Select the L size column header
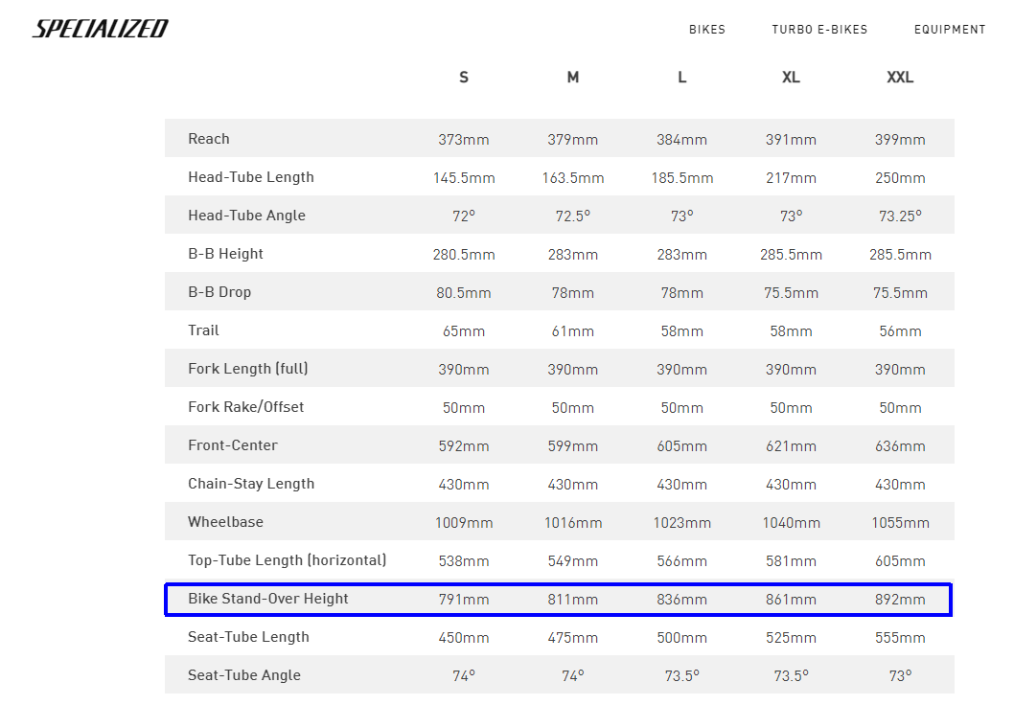Screen dimensions: 1014x728 (681, 78)
